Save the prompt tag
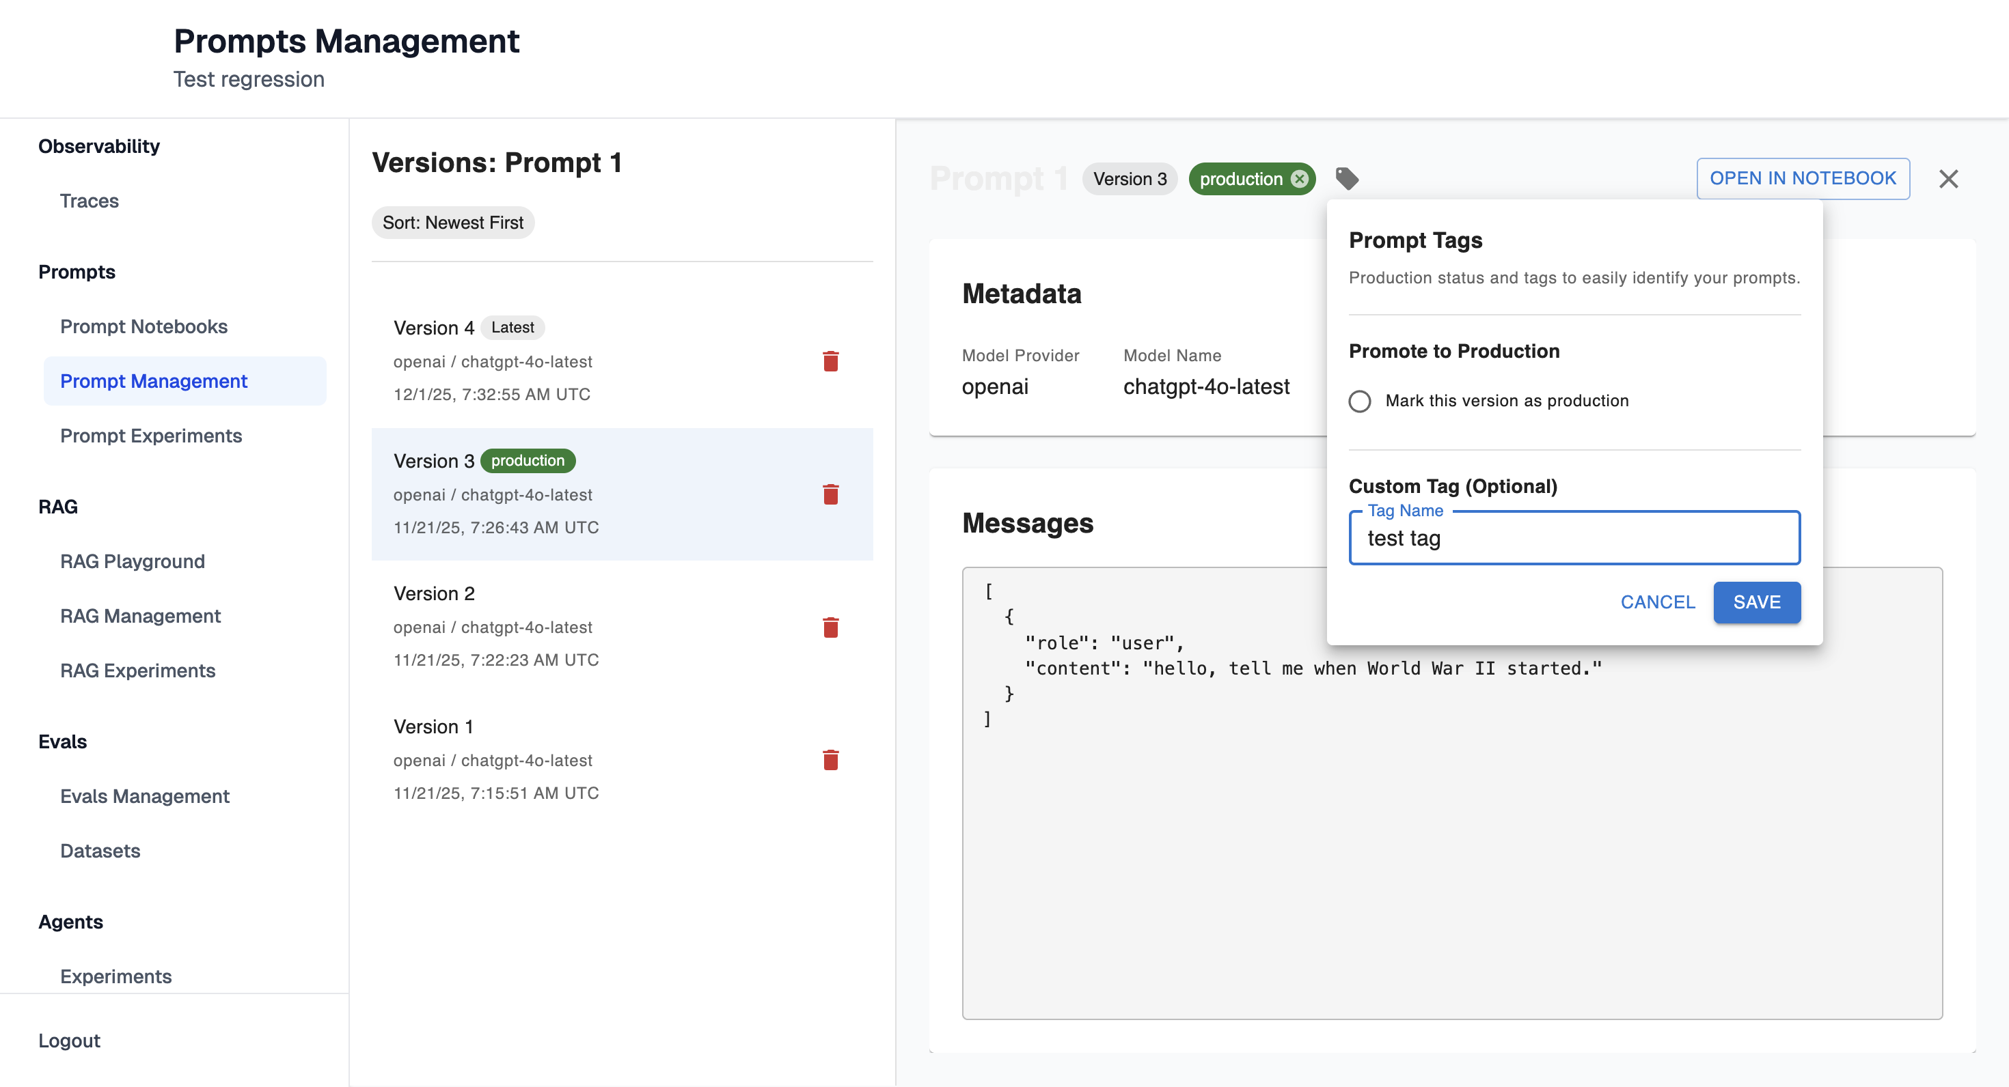2009x1087 pixels. coord(1756,602)
